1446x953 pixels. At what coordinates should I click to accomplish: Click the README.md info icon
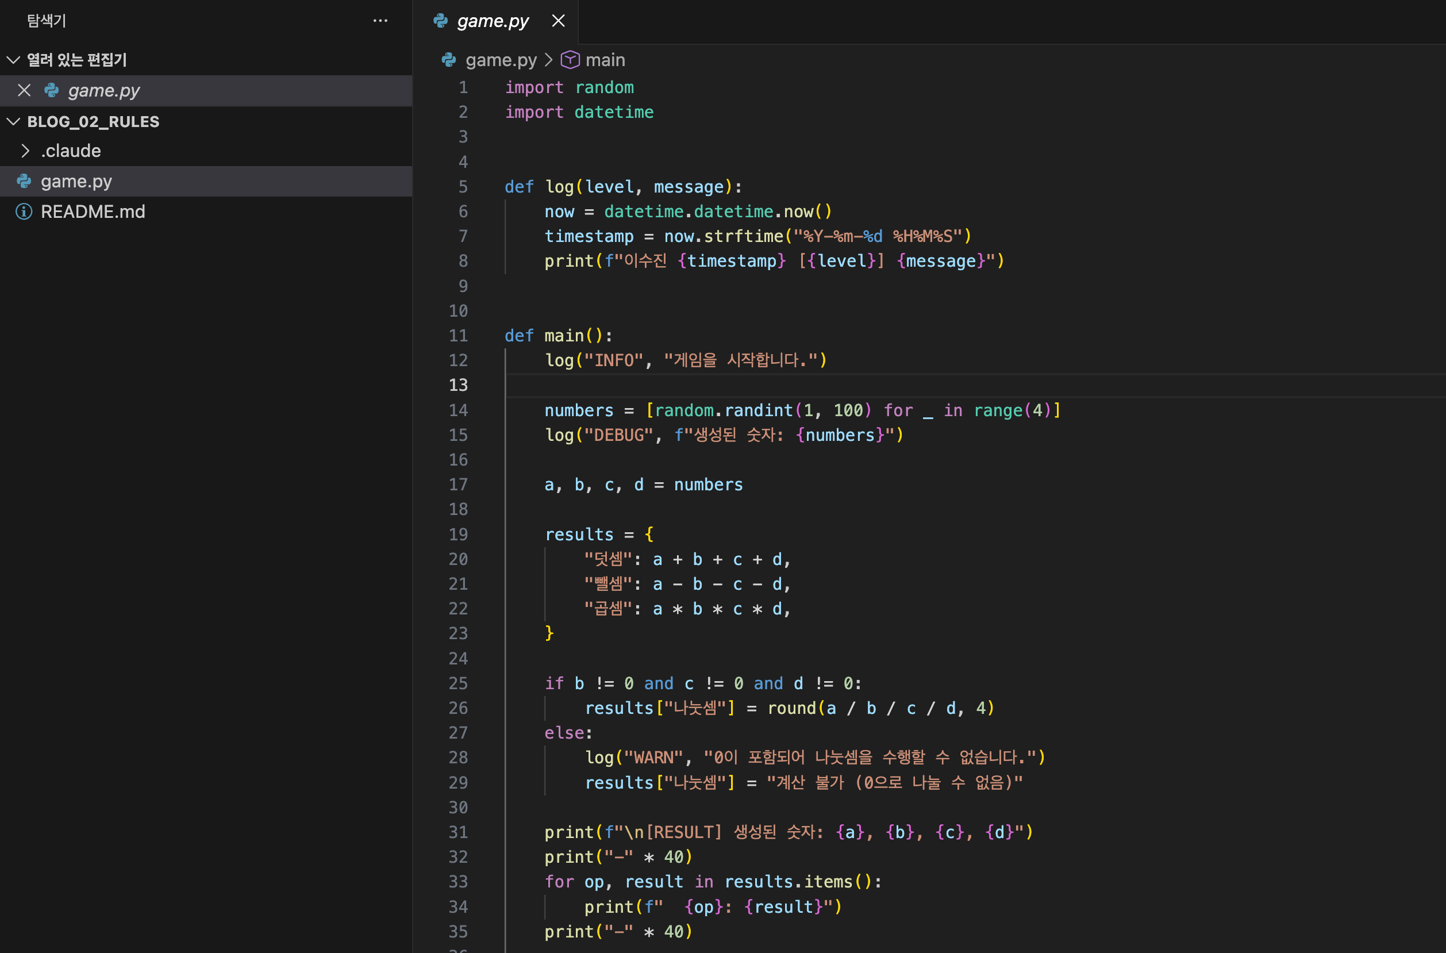[24, 212]
